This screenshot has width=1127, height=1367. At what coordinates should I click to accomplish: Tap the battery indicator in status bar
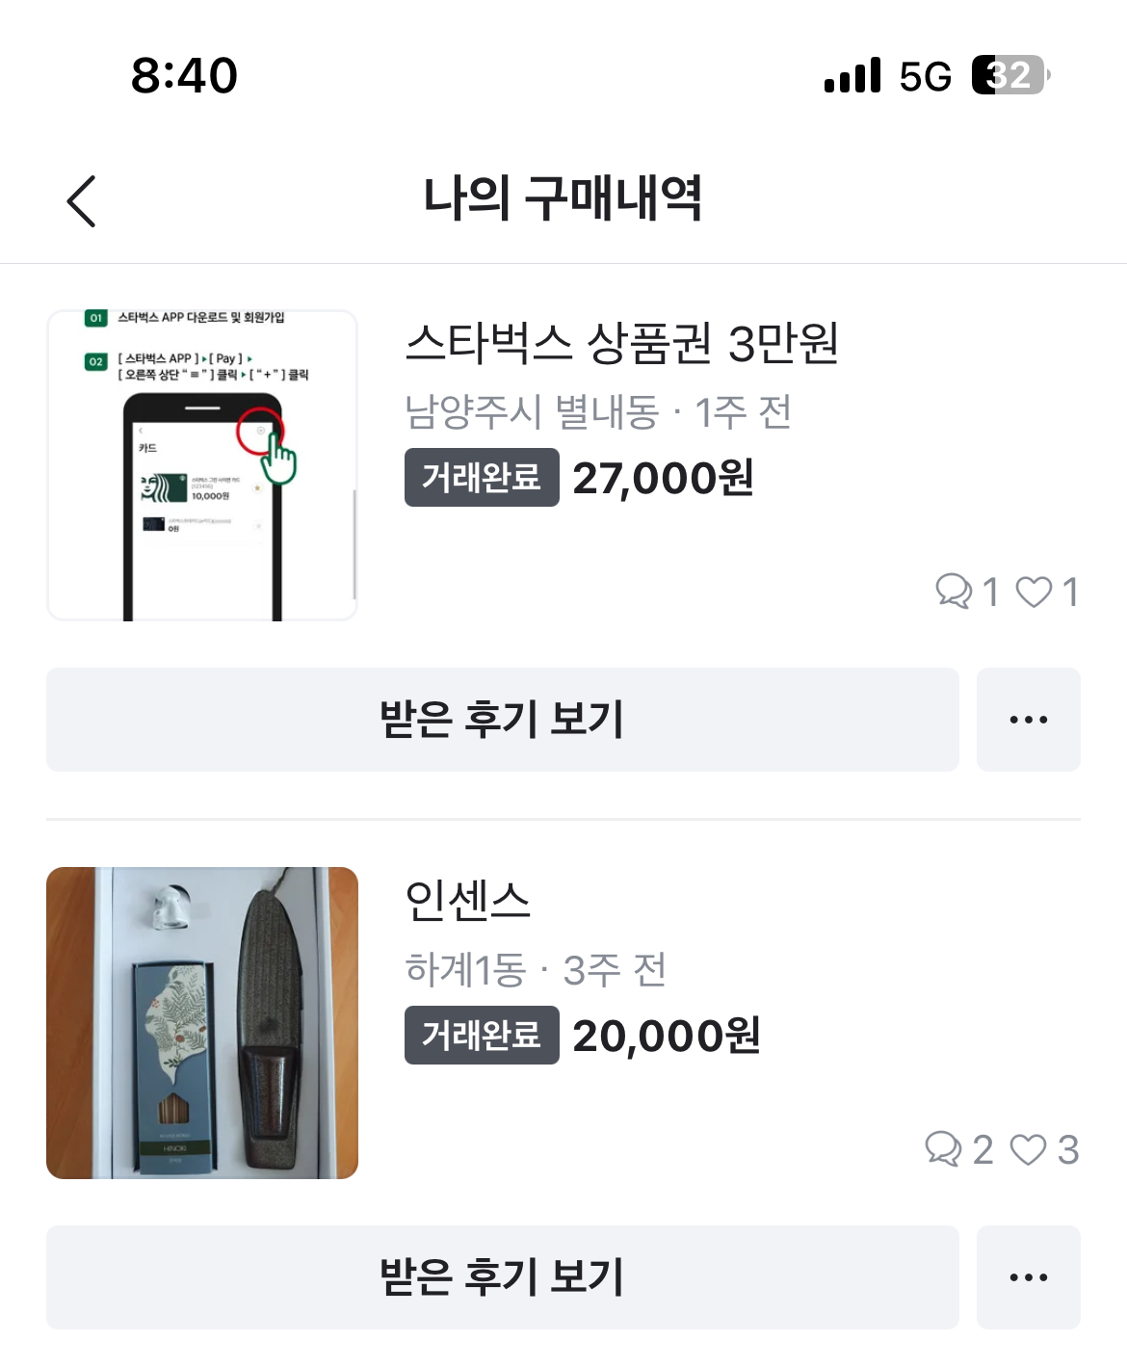pos(1009,75)
